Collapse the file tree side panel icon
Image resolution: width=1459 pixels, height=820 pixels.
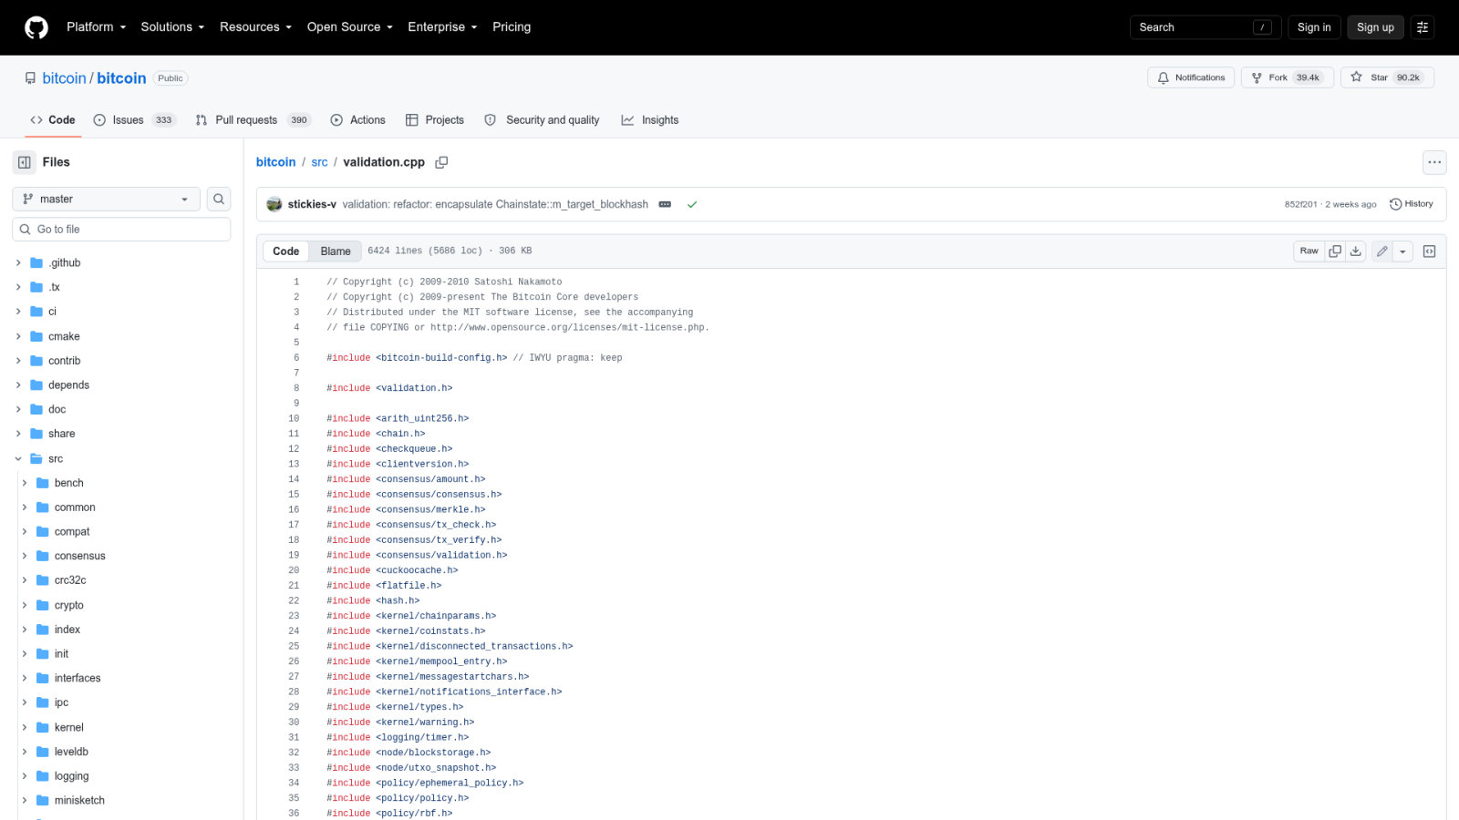coord(25,162)
